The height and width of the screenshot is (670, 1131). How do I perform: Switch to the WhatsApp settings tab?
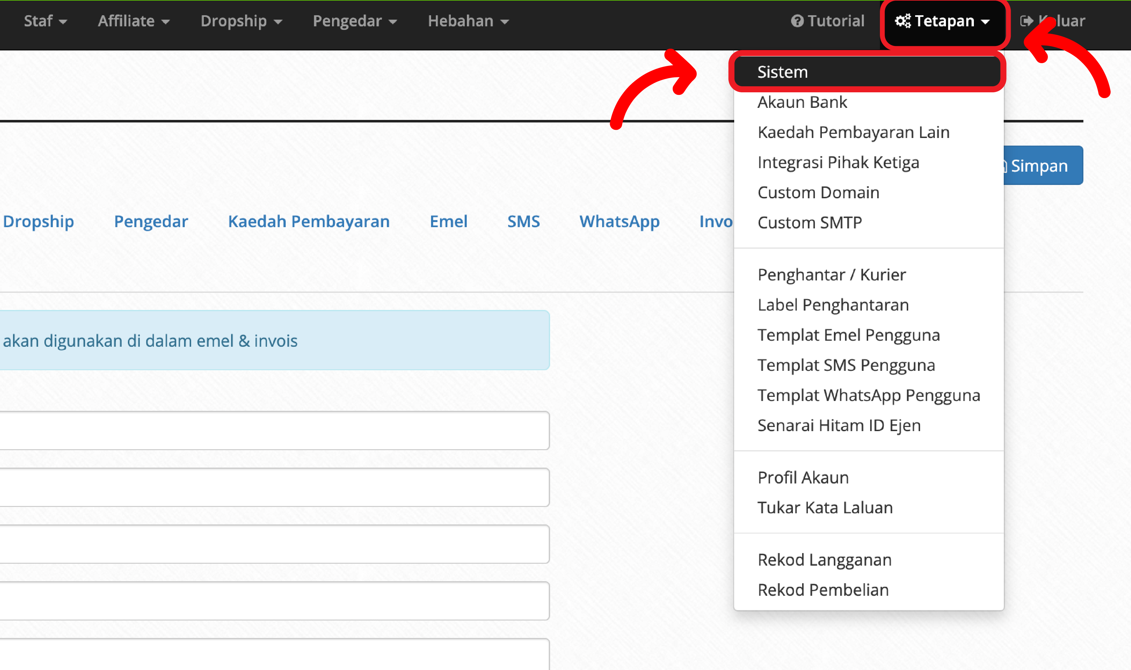619,221
